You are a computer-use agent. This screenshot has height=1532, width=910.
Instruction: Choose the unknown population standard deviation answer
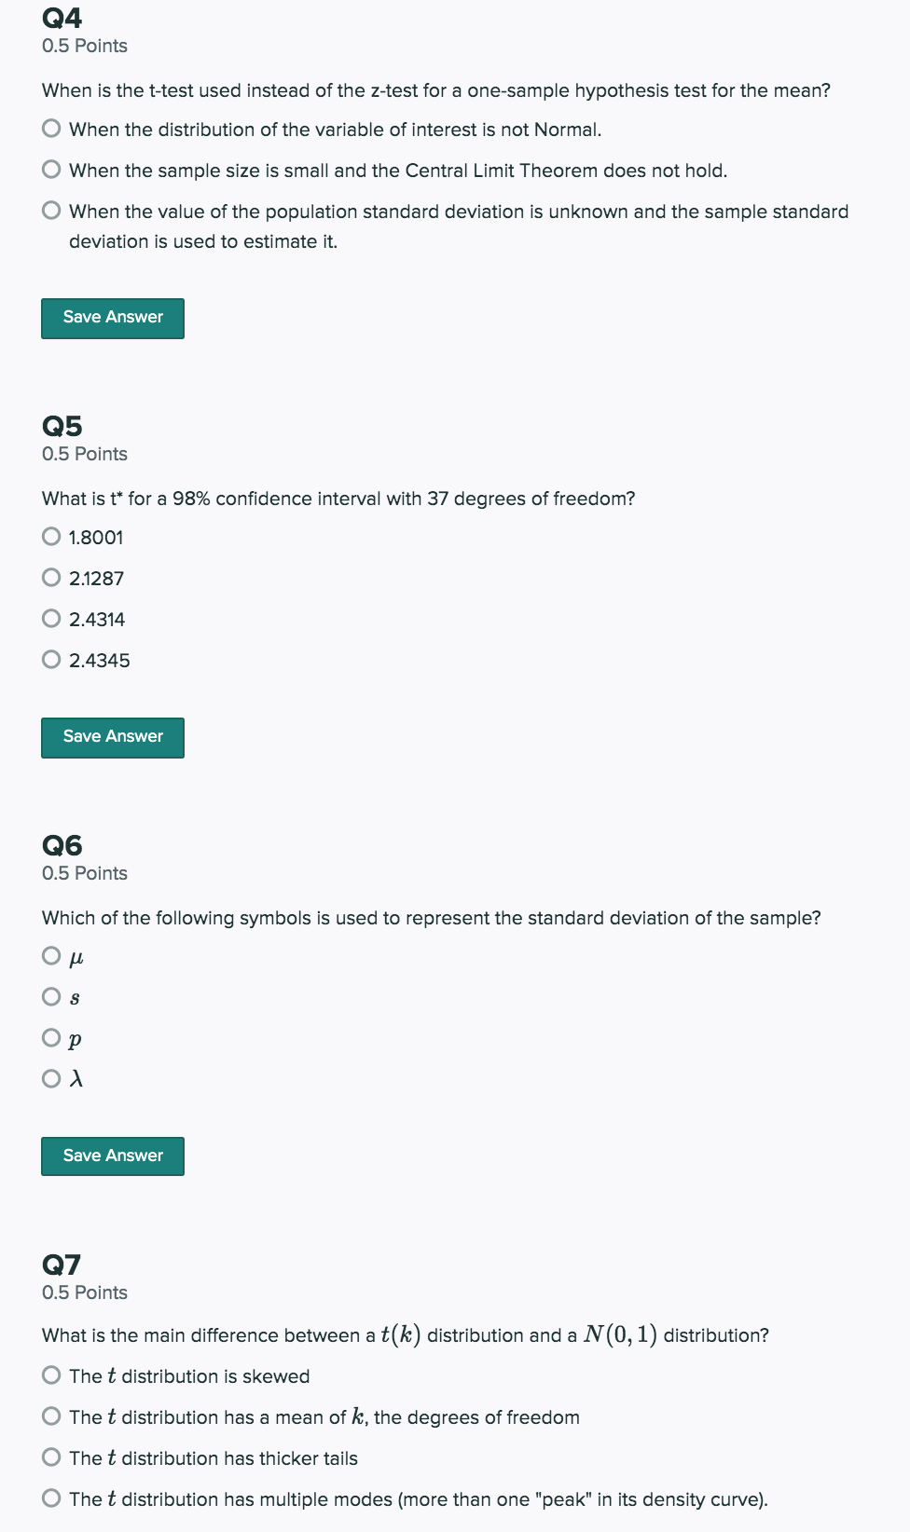click(x=50, y=211)
